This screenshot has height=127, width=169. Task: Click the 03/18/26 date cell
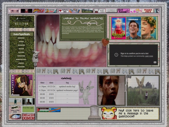coord(51,90)
